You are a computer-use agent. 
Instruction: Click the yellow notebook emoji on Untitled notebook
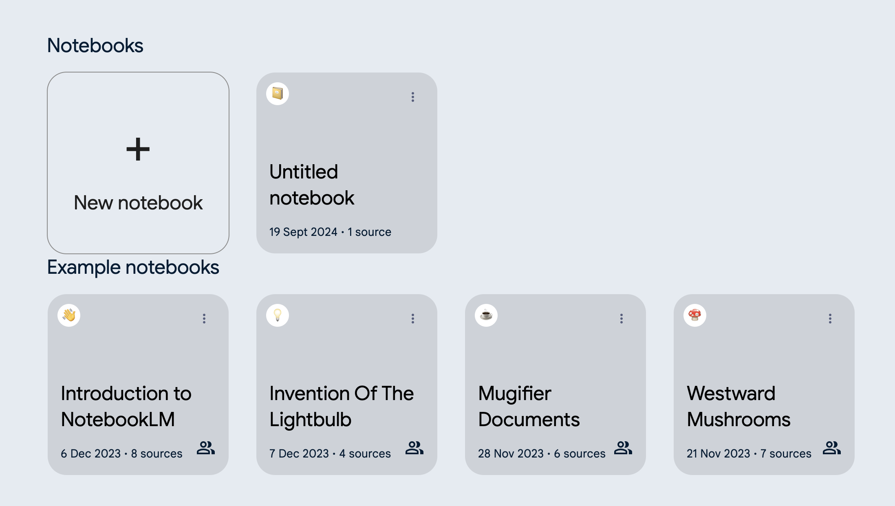pos(278,94)
